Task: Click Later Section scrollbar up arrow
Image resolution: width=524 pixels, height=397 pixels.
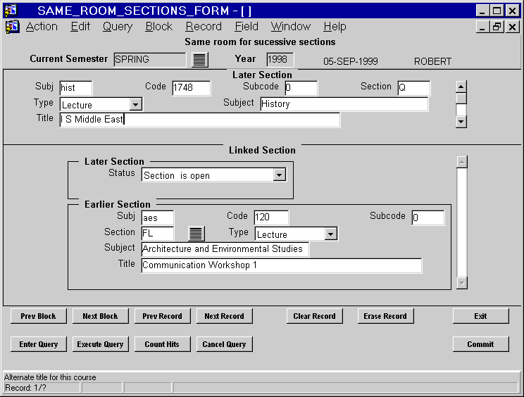Action: tap(461, 87)
